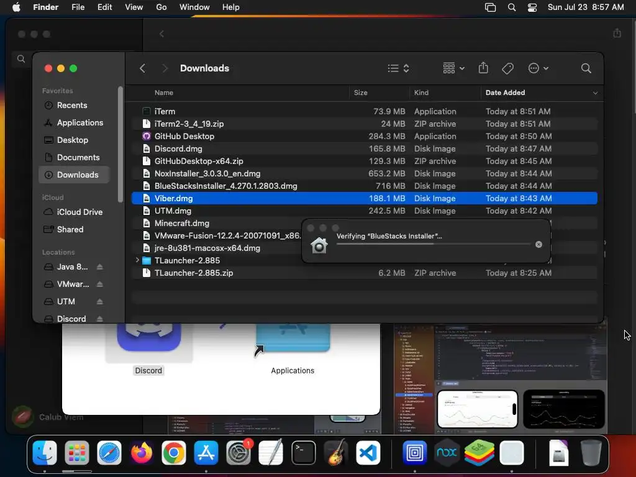Eject the UTM volume
Screen dimensions: 636x477
click(100, 302)
